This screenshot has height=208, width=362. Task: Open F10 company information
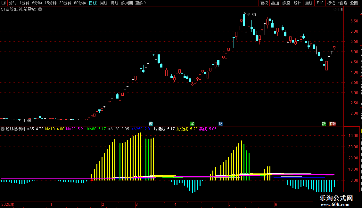coord(320,3)
